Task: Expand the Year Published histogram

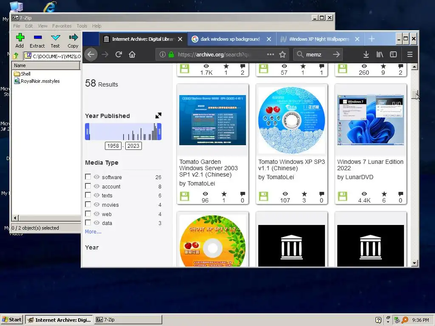Action: pyautogui.click(x=158, y=115)
